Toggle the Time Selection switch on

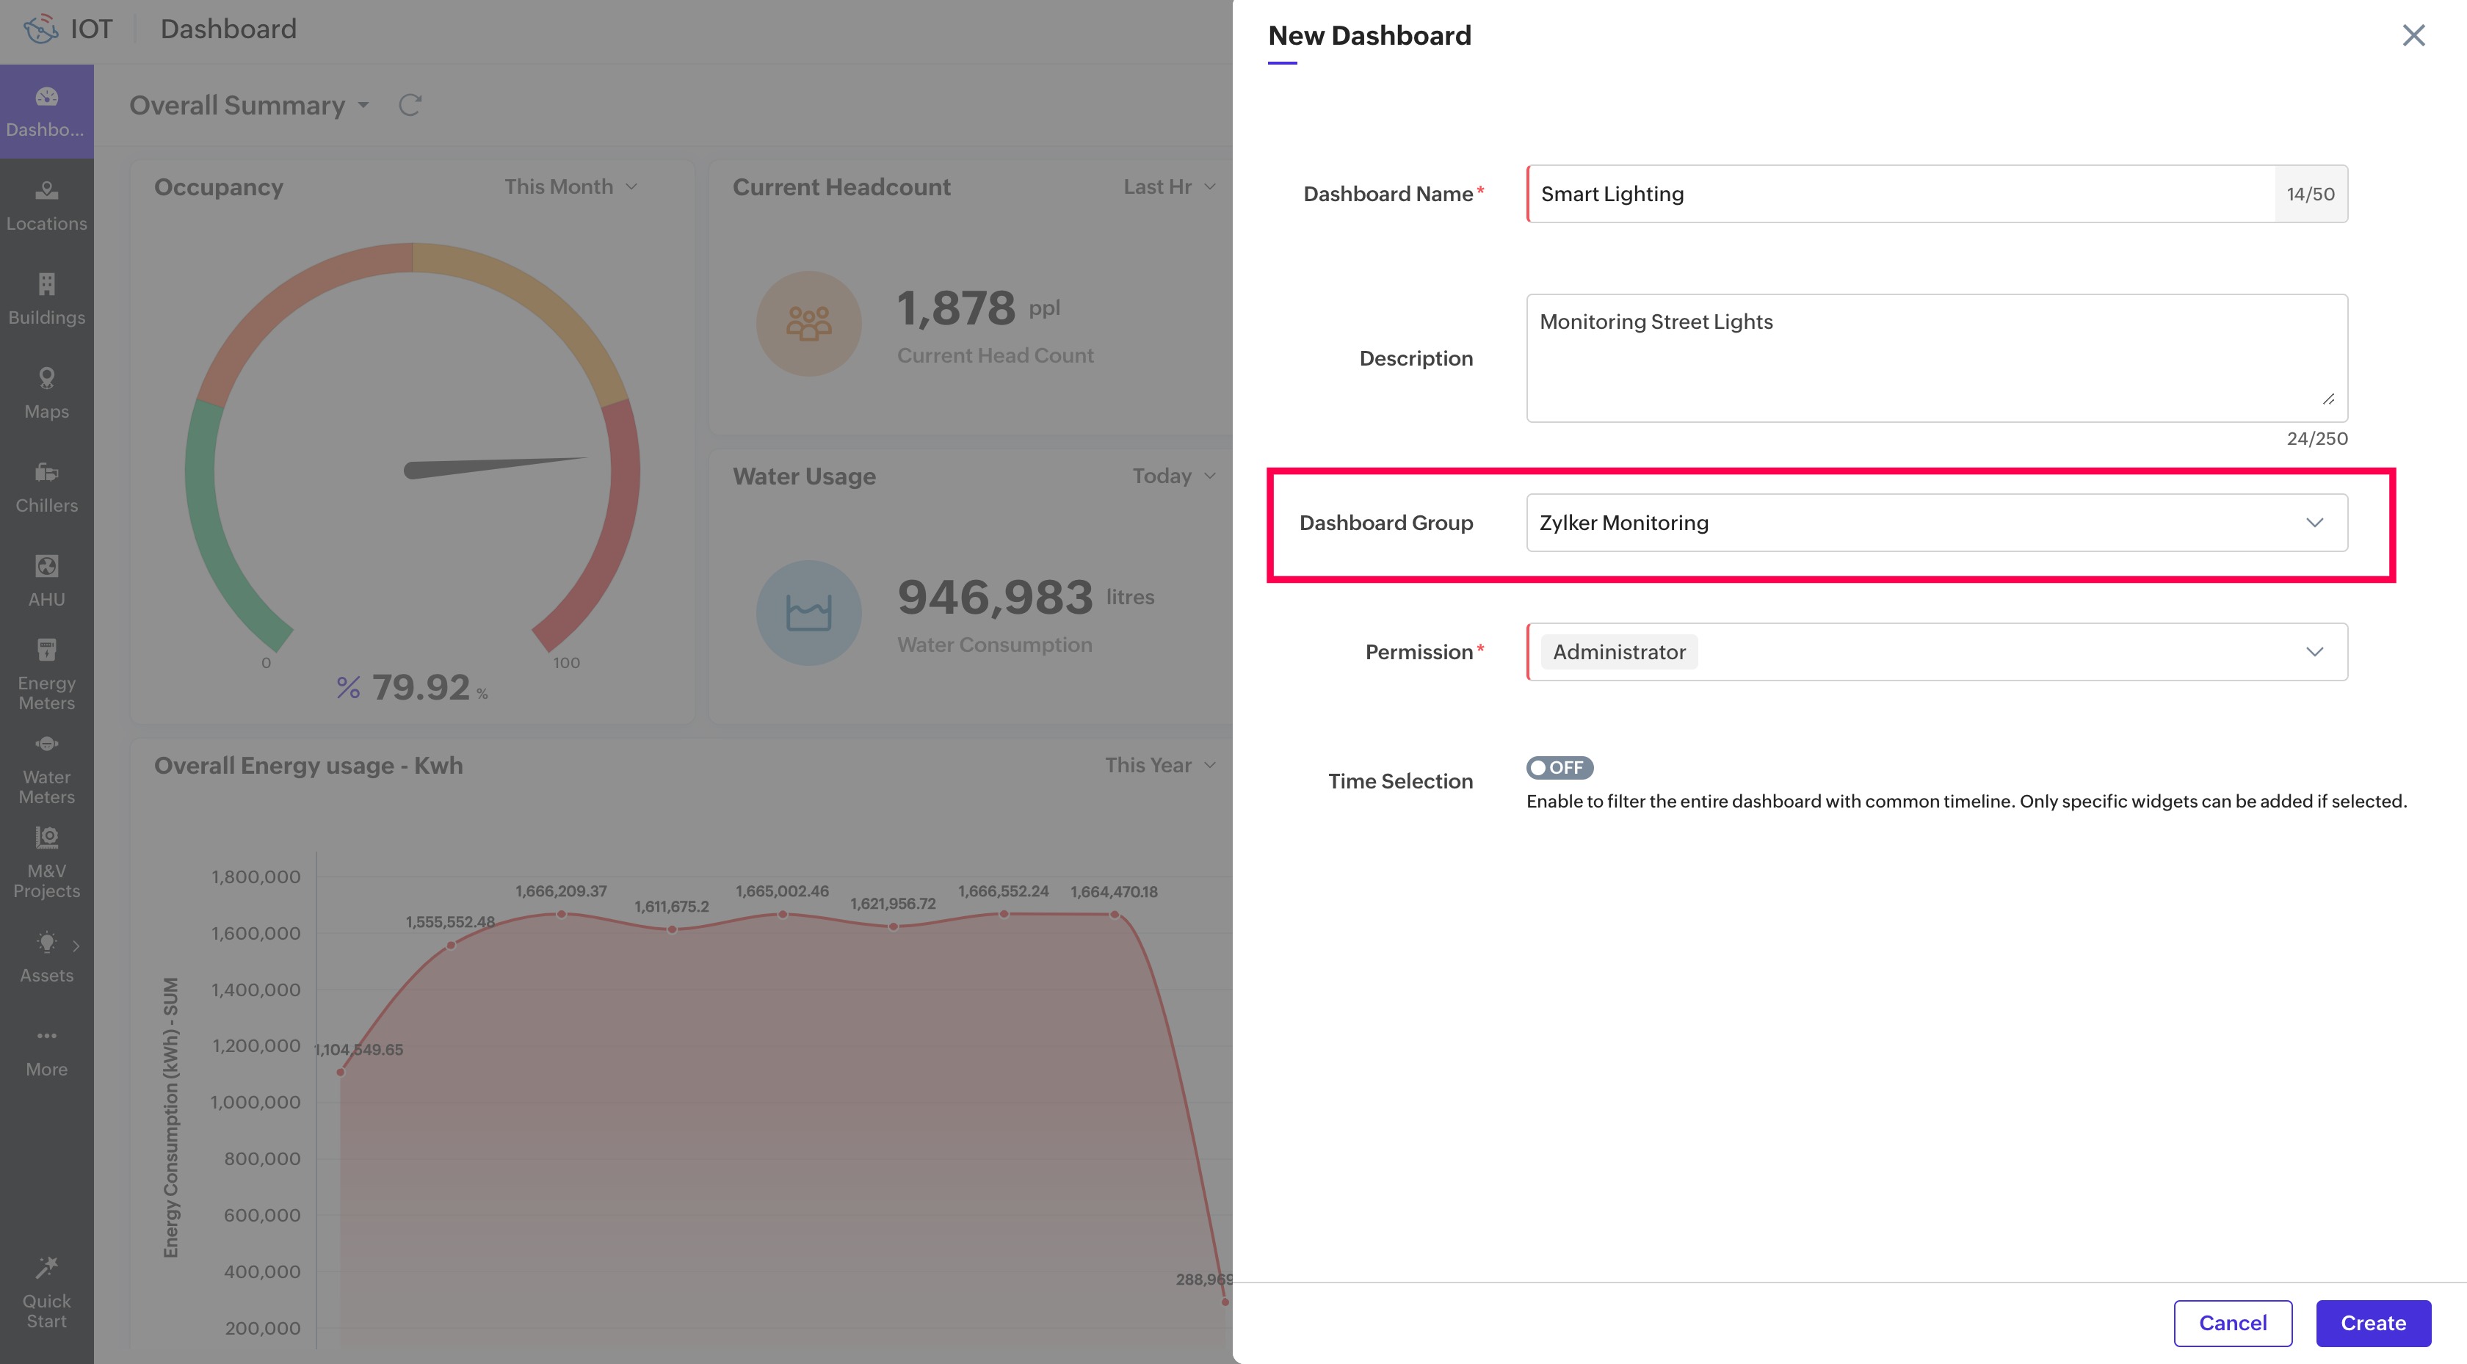(x=1558, y=767)
